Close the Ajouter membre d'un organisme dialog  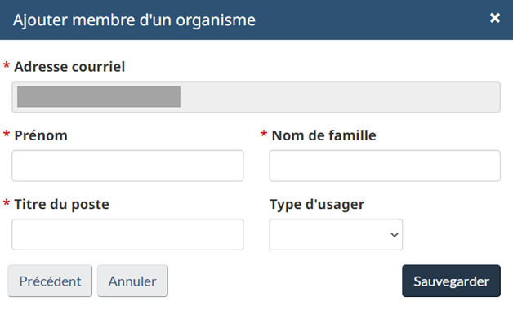point(495,18)
